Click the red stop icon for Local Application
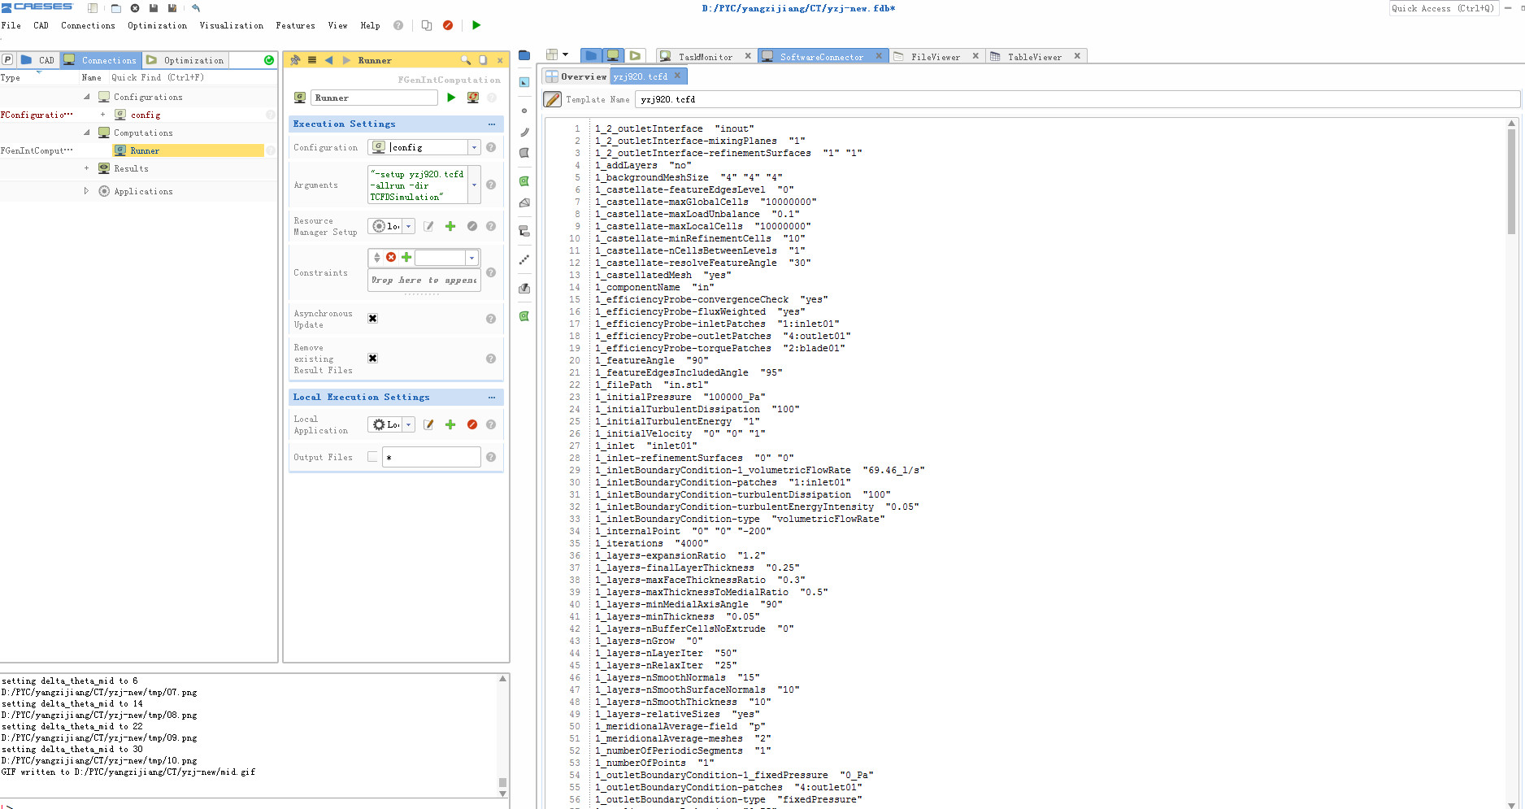 coord(472,424)
